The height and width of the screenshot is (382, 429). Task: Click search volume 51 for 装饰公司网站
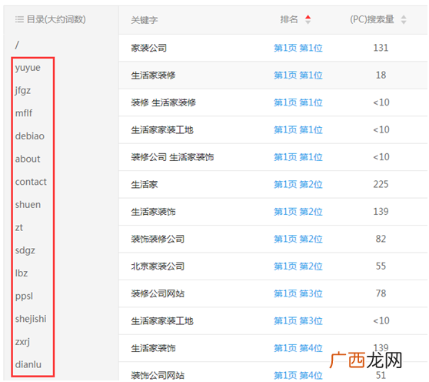381,375
